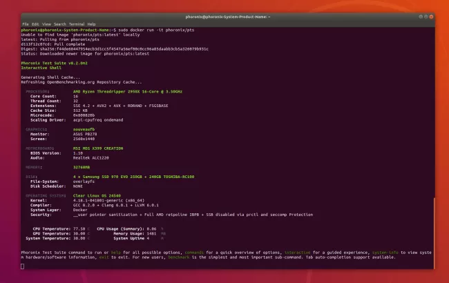Click '2560x1440' screen value
This screenshot has height=283, width=449.
(84, 139)
